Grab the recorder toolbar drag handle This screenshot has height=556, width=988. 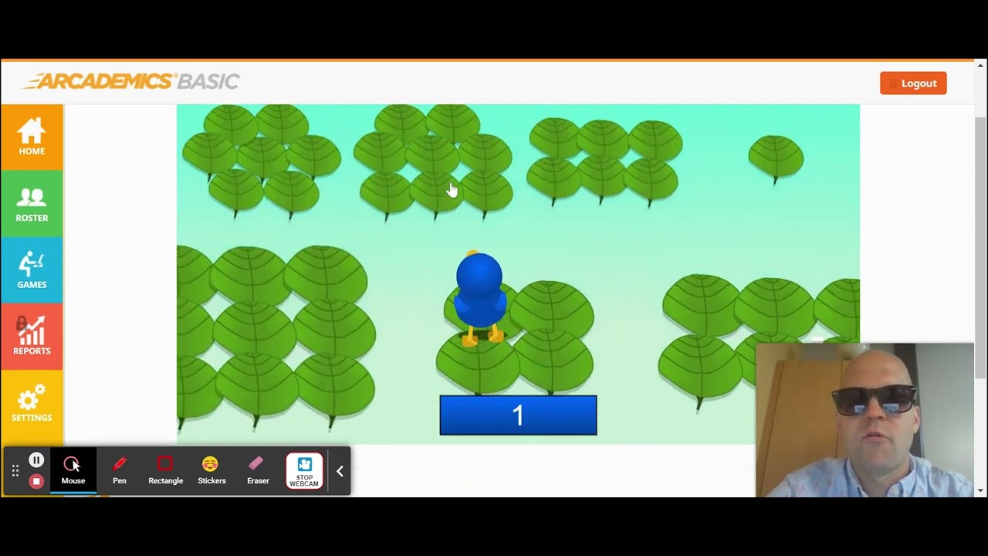(15, 471)
